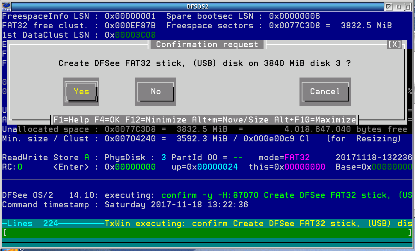This screenshot has height=251, width=415.
Task: Cancel the confirmation request dialog
Action: tap(325, 91)
